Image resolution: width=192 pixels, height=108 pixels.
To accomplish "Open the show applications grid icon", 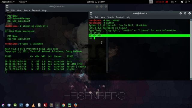I will [189, 105].
